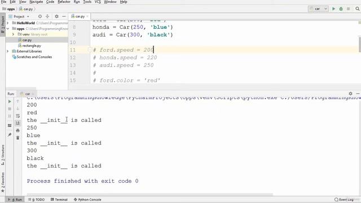Collapse the code fold marker at line 11
The width and height of the screenshot is (361, 203).
pyautogui.click(x=90, y=50)
